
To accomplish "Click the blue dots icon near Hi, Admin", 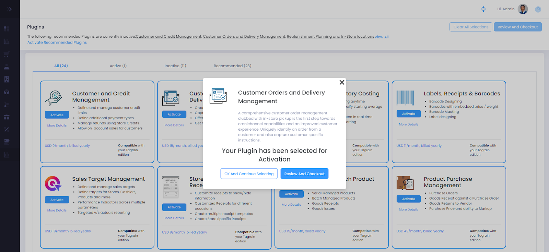I will 483,9.
